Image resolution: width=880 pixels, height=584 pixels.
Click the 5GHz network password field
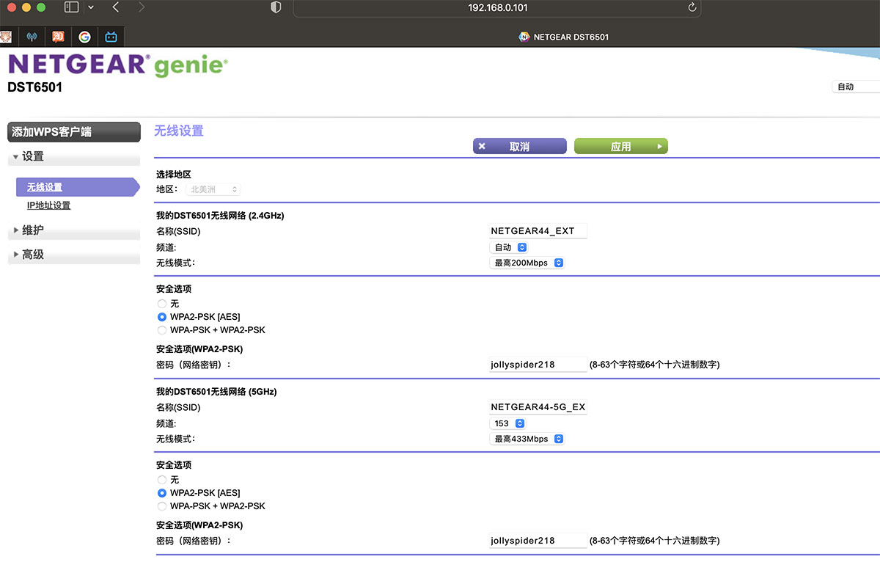[x=538, y=541]
